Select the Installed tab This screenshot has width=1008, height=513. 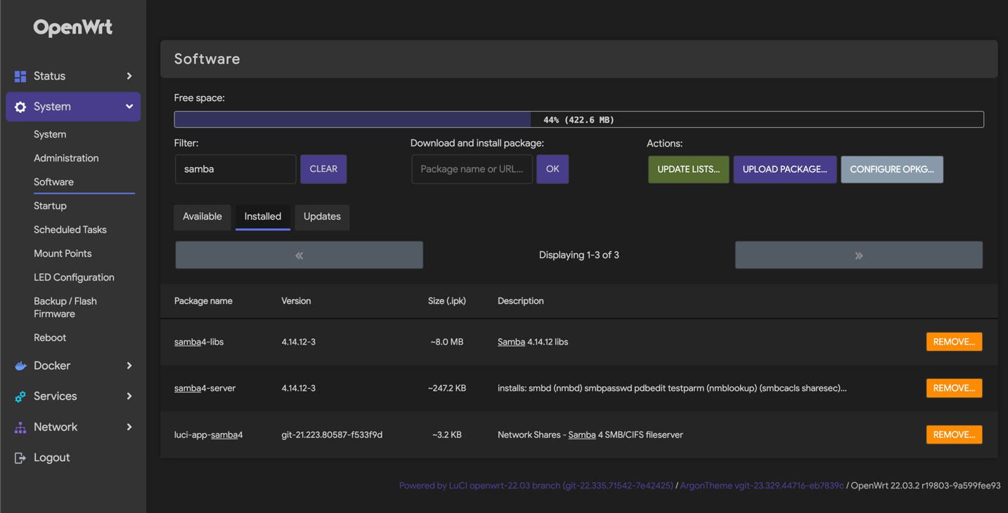(x=263, y=216)
